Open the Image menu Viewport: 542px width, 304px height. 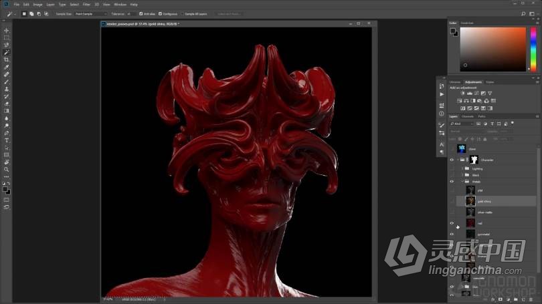point(37,5)
